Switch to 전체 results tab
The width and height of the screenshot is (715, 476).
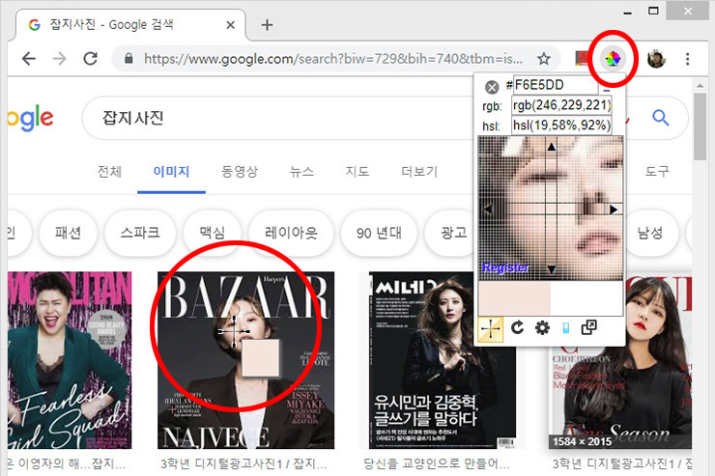click(x=109, y=172)
